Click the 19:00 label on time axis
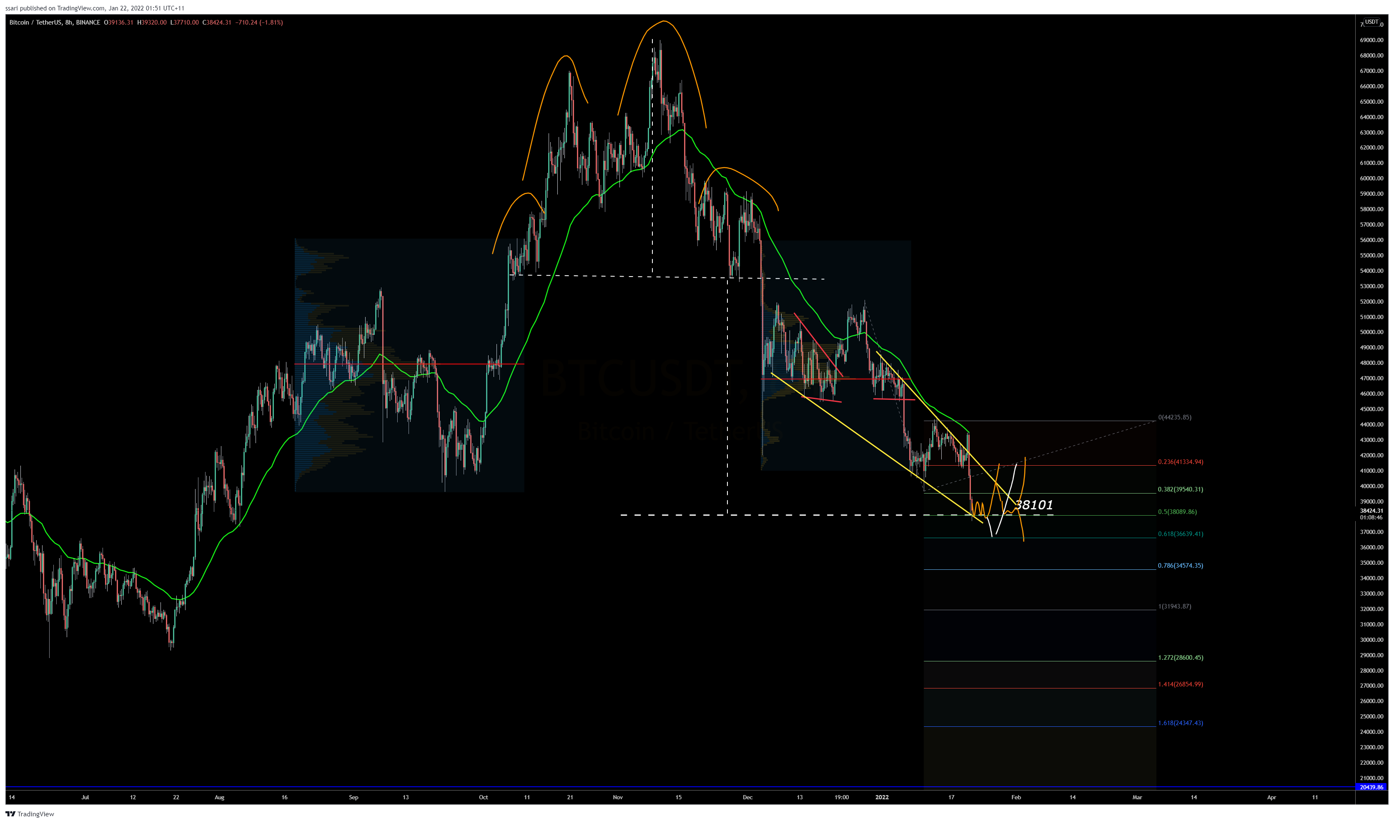The image size is (1394, 823). (841, 797)
